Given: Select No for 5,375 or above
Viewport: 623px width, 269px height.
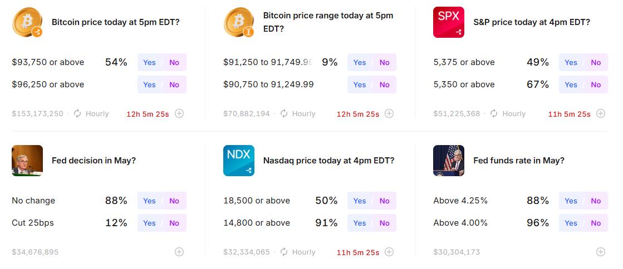Looking at the screenshot, I should click(596, 62).
